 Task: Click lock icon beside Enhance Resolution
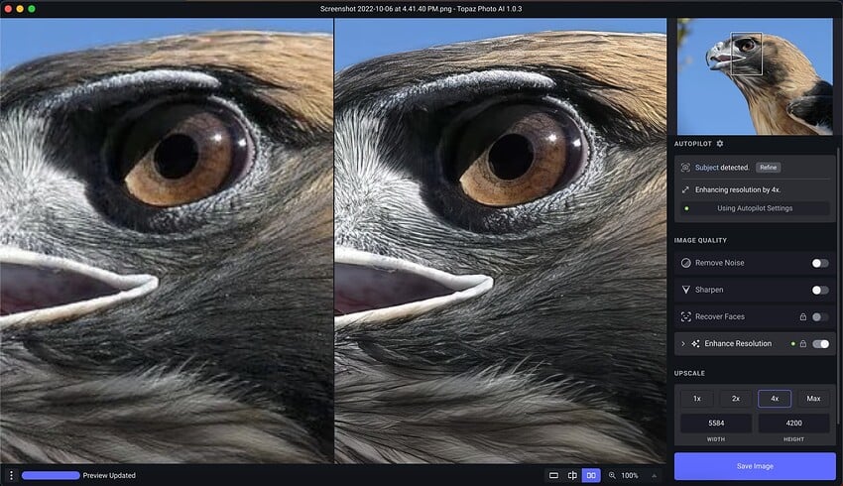[x=803, y=343]
